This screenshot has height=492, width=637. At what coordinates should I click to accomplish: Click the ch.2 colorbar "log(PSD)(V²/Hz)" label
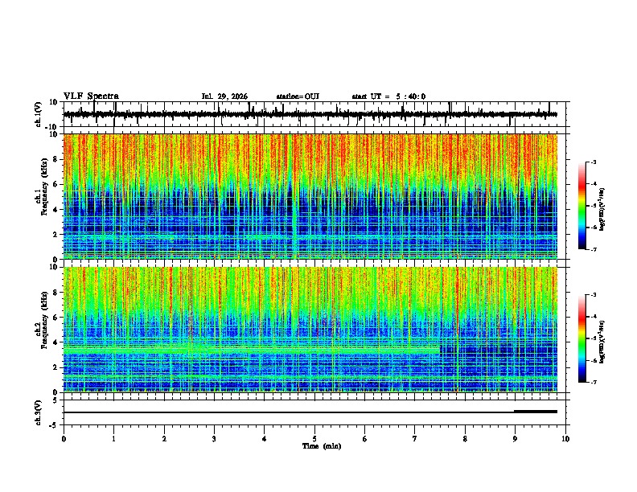[602, 342]
